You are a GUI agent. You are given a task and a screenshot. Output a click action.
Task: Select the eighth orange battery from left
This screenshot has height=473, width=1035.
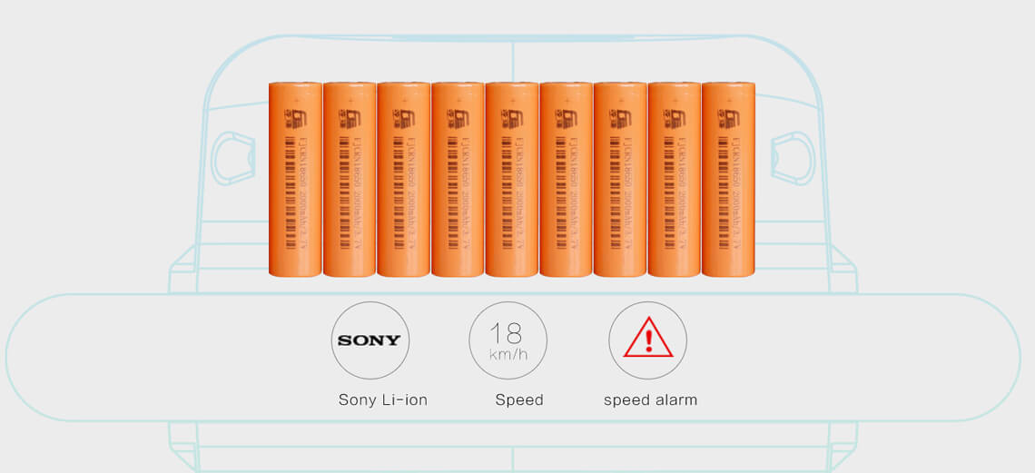click(674, 179)
